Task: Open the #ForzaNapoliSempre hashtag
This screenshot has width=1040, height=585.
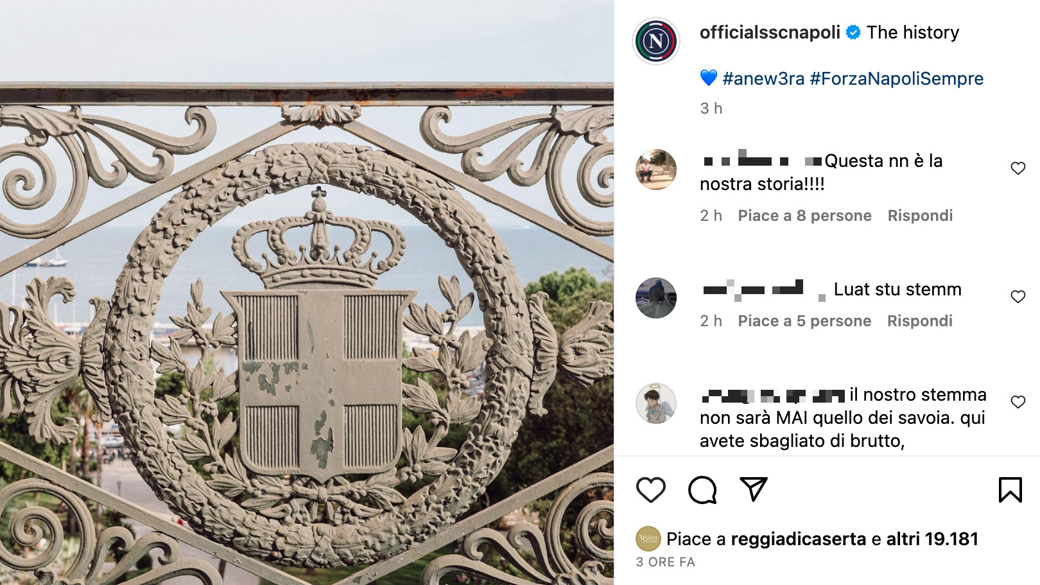Action: pyautogui.click(x=897, y=78)
